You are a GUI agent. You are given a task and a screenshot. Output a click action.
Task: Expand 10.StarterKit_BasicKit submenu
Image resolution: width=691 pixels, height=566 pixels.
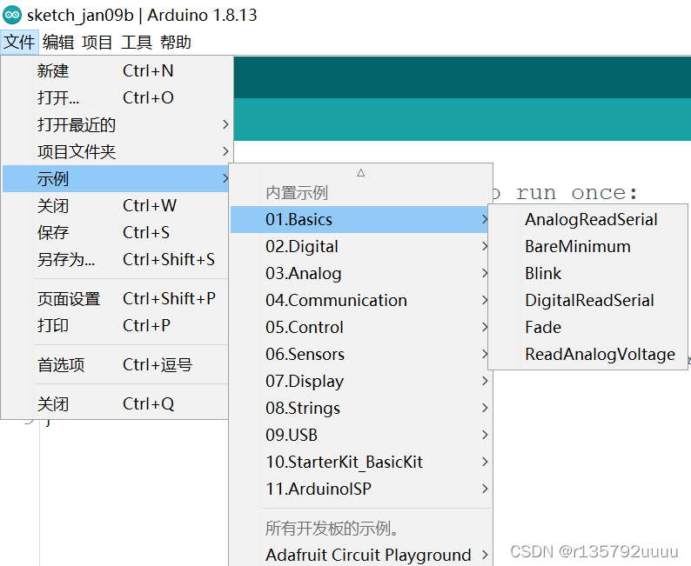360,462
